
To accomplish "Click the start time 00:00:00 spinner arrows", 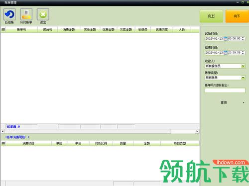I will [x=243, y=38].
